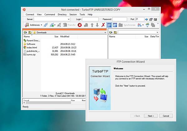
Task: Click the upload arrow icon
Action: pos(92,25)
